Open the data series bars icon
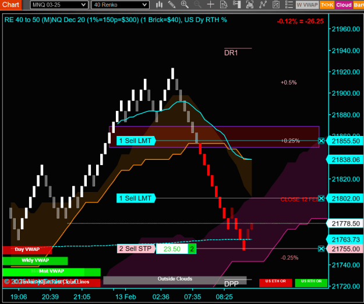Image resolution: width=364 pixels, height=304 pixels. point(250,5)
